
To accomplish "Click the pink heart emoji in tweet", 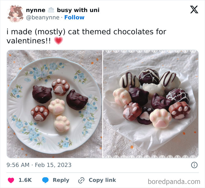I will pyautogui.click(x=59, y=40).
